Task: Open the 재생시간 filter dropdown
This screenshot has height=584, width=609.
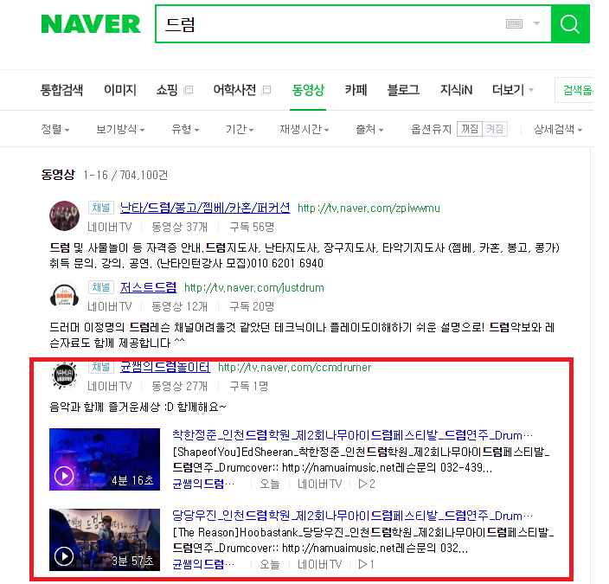Action: point(304,130)
